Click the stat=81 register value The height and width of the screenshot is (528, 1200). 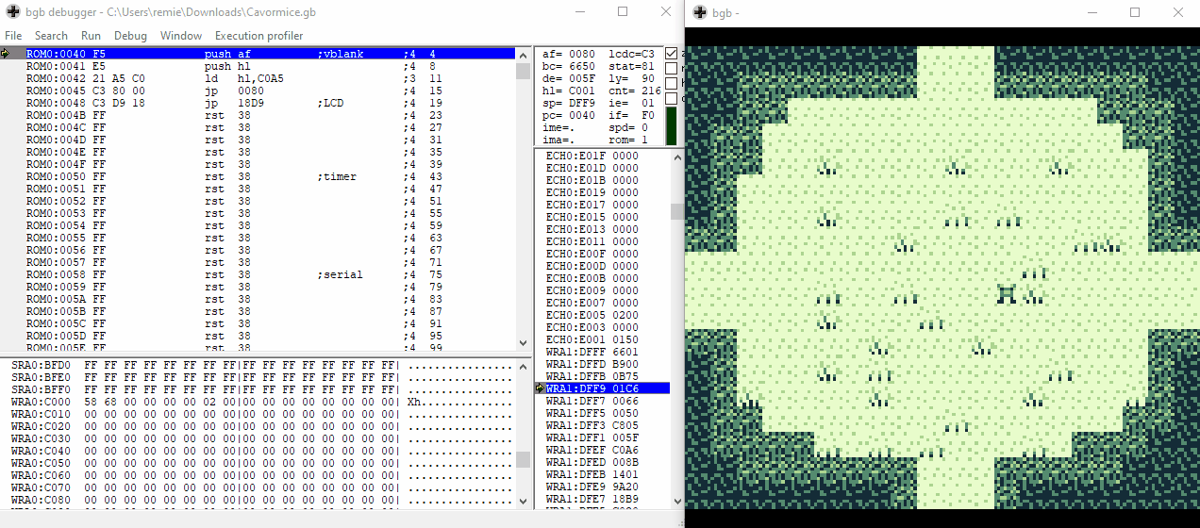coord(632,66)
